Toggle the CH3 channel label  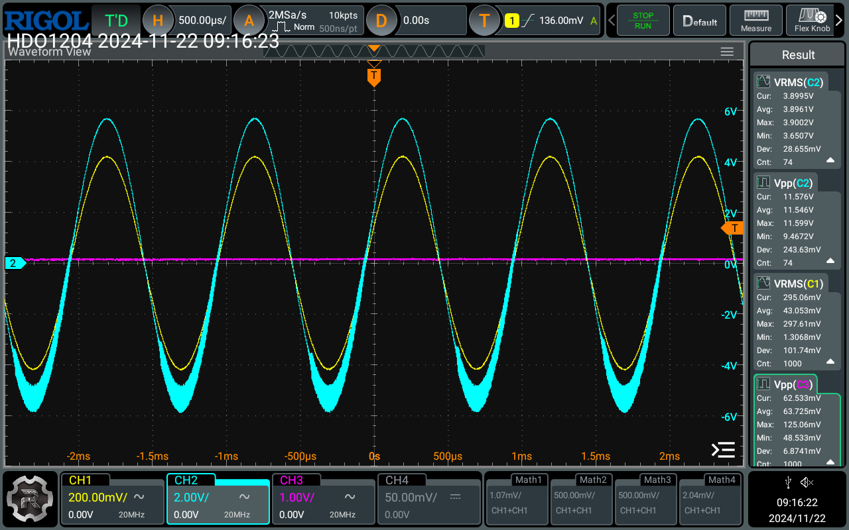pyautogui.click(x=291, y=480)
